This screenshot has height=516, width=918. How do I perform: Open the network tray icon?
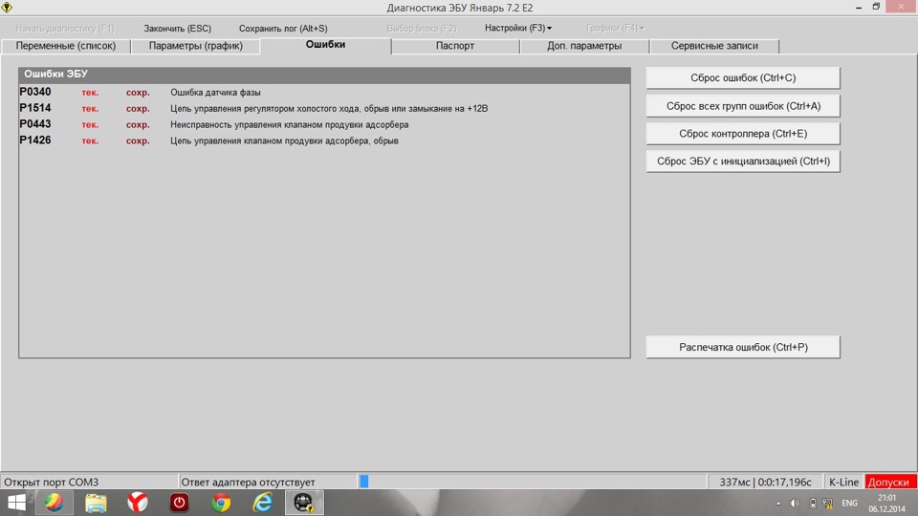827,504
